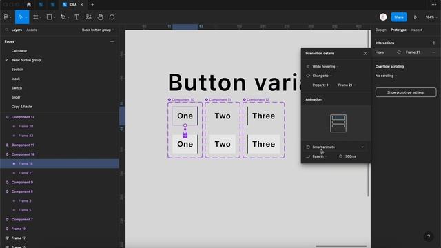Select the IDEA file tab
The width and height of the screenshot is (441, 248).
pyautogui.click(x=72, y=5)
